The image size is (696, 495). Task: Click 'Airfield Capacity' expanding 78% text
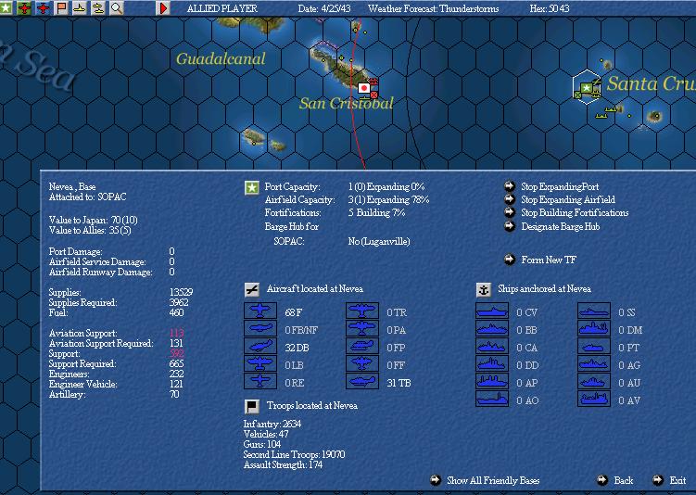[x=388, y=200]
